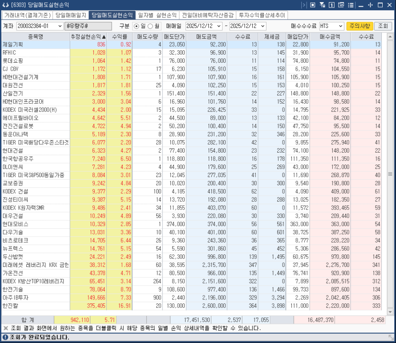Open the list menu icon in the title bar
This screenshot has height=343, width=396.
click(351, 5)
